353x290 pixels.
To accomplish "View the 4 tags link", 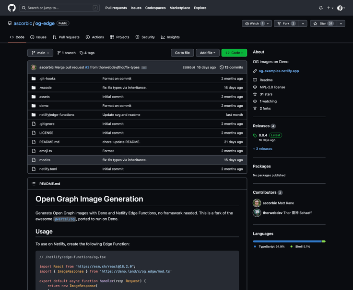I will pyautogui.click(x=87, y=53).
